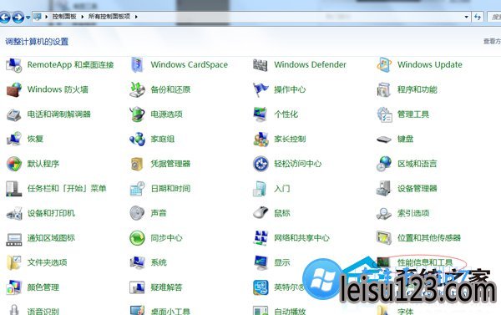Open the 鼠标 mouse icon
The width and height of the screenshot is (501, 315).
[261, 213]
